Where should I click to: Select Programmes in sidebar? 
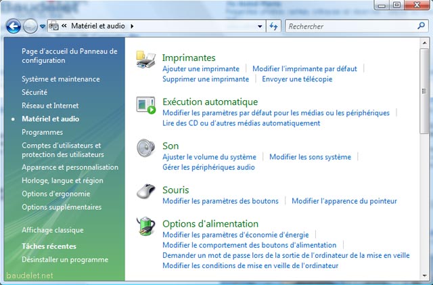click(42, 132)
